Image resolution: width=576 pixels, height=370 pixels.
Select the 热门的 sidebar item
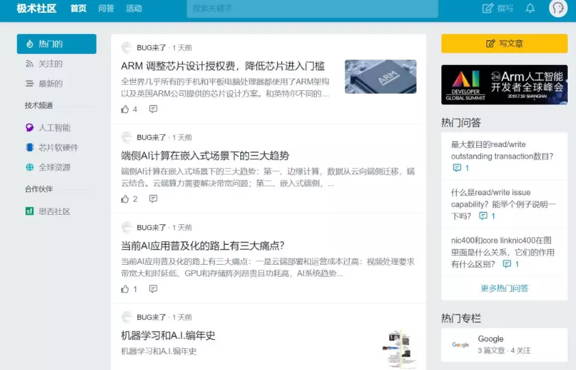coord(57,44)
